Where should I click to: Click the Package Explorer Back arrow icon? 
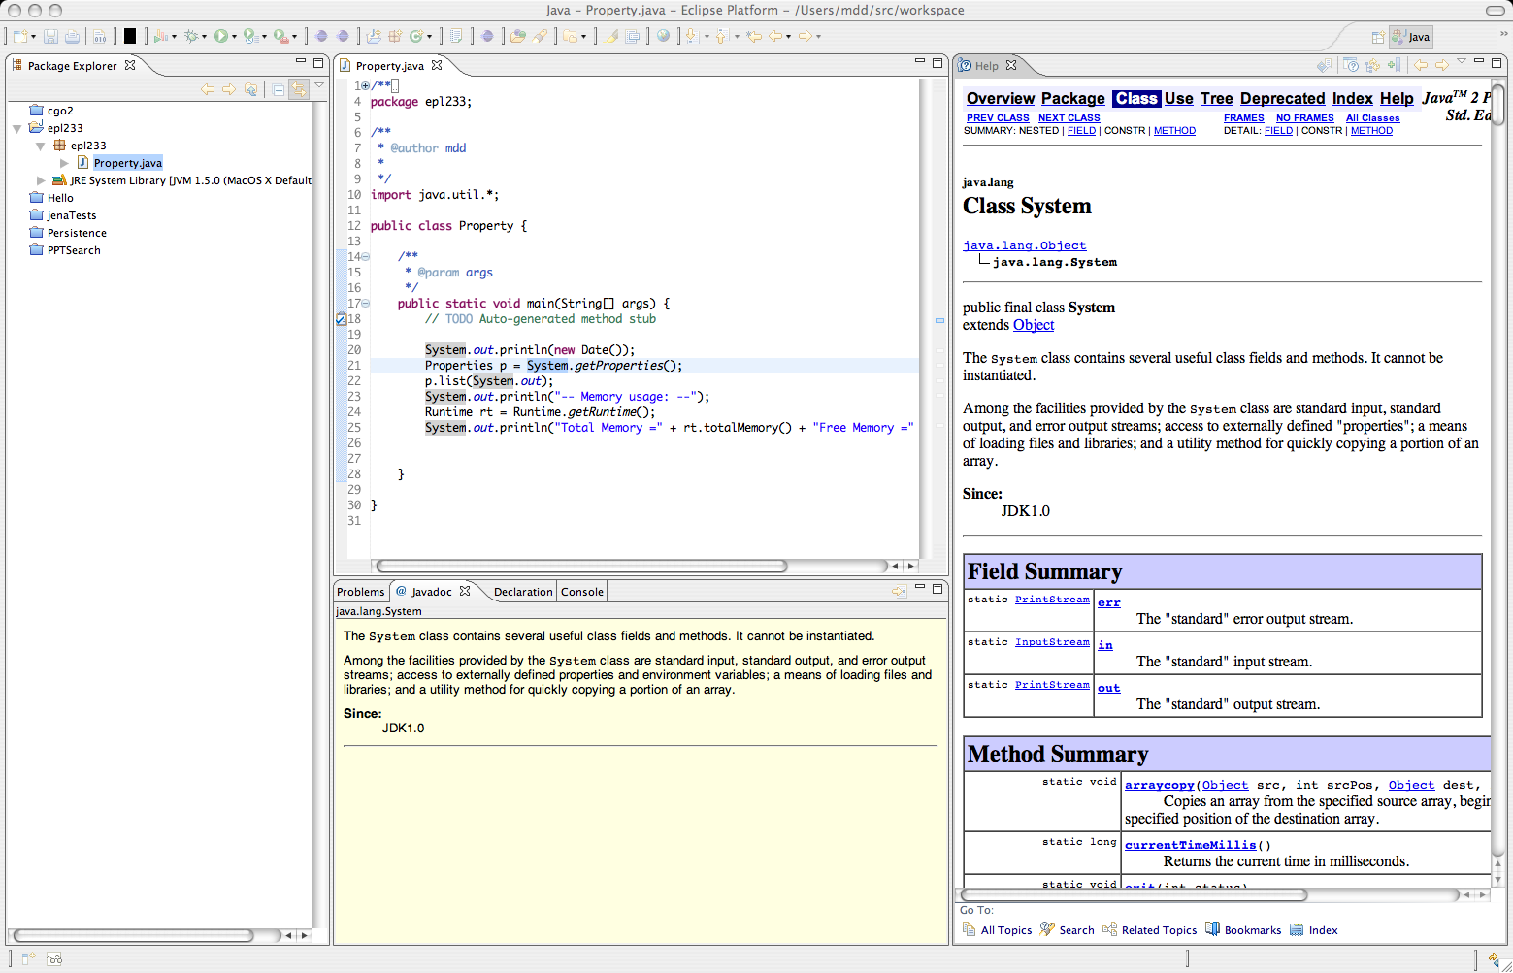pos(208,89)
